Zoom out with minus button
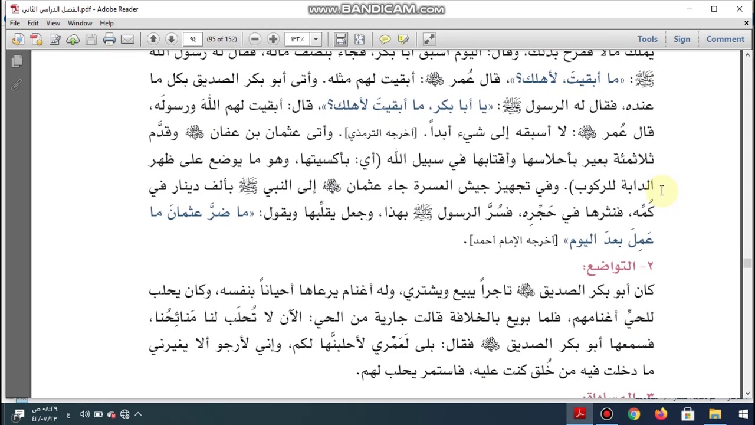Image resolution: width=755 pixels, height=425 pixels. coord(255,39)
